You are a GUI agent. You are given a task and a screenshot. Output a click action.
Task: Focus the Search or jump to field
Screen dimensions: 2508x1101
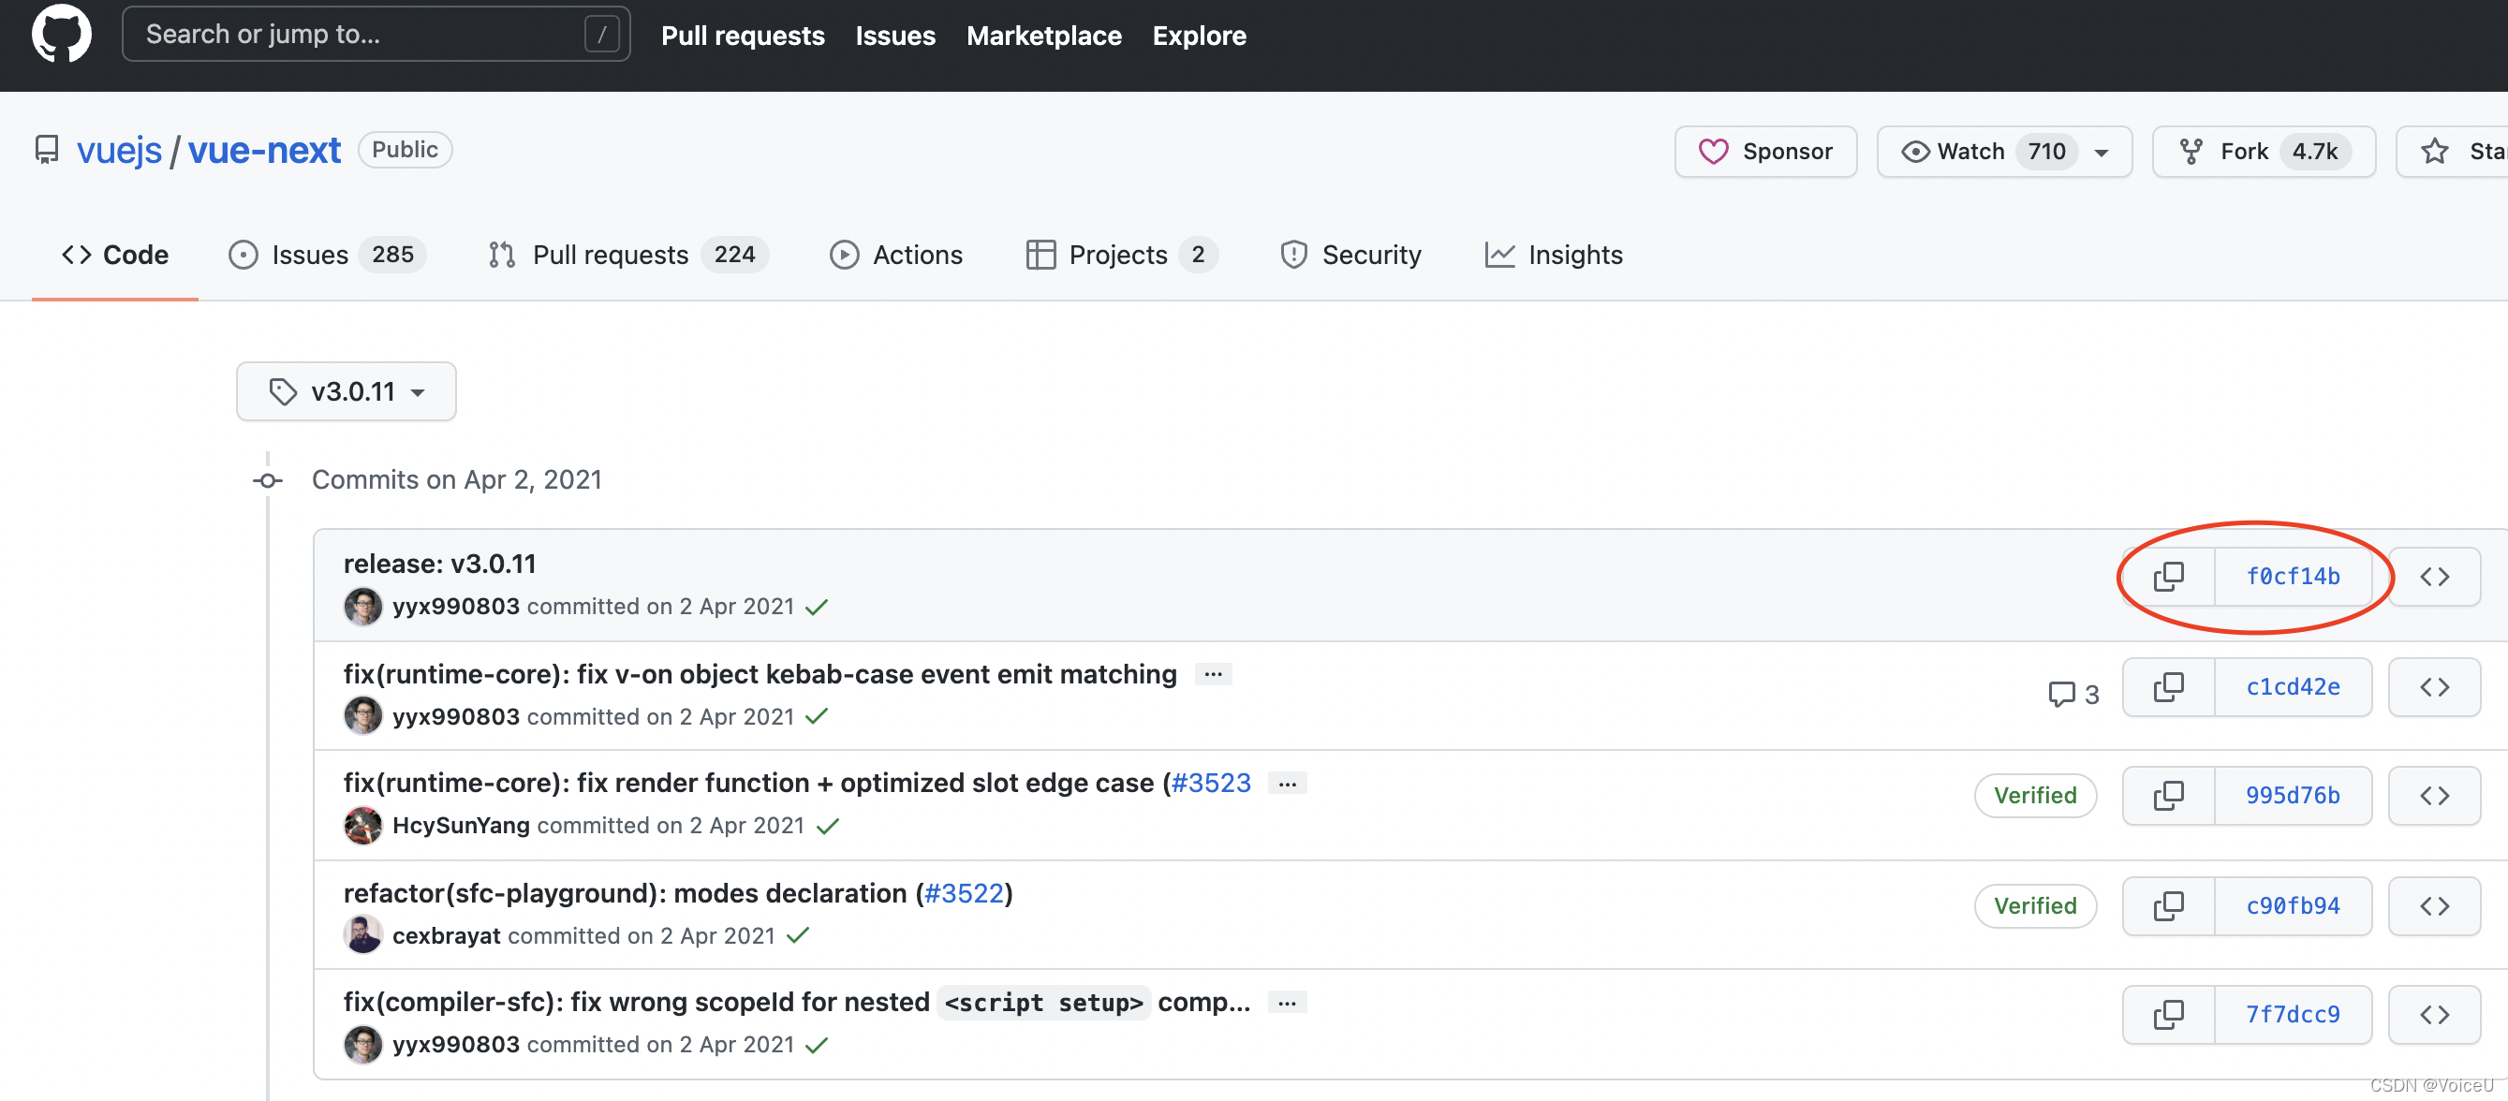coord(376,34)
